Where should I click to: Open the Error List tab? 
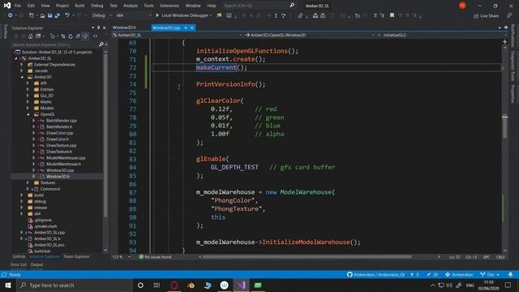point(18,264)
